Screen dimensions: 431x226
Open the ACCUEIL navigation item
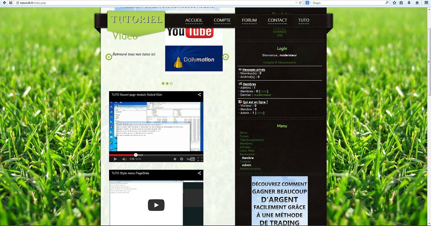tap(194, 20)
